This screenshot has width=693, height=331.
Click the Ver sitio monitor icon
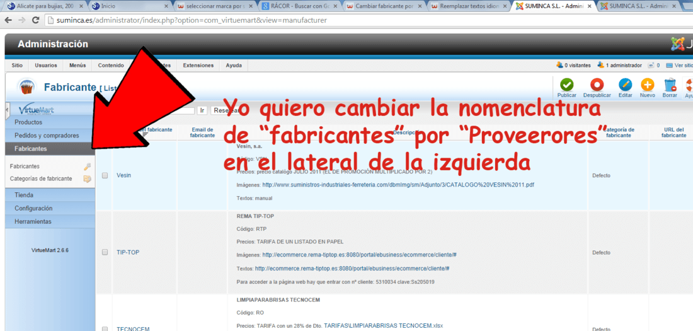click(x=669, y=65)
